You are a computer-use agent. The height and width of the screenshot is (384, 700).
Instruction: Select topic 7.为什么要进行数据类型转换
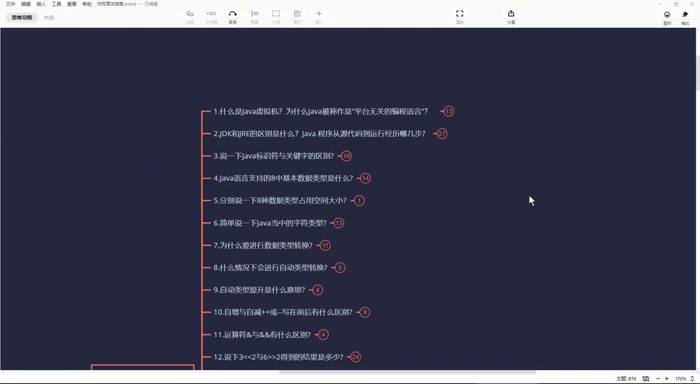[x=263, y=245]
